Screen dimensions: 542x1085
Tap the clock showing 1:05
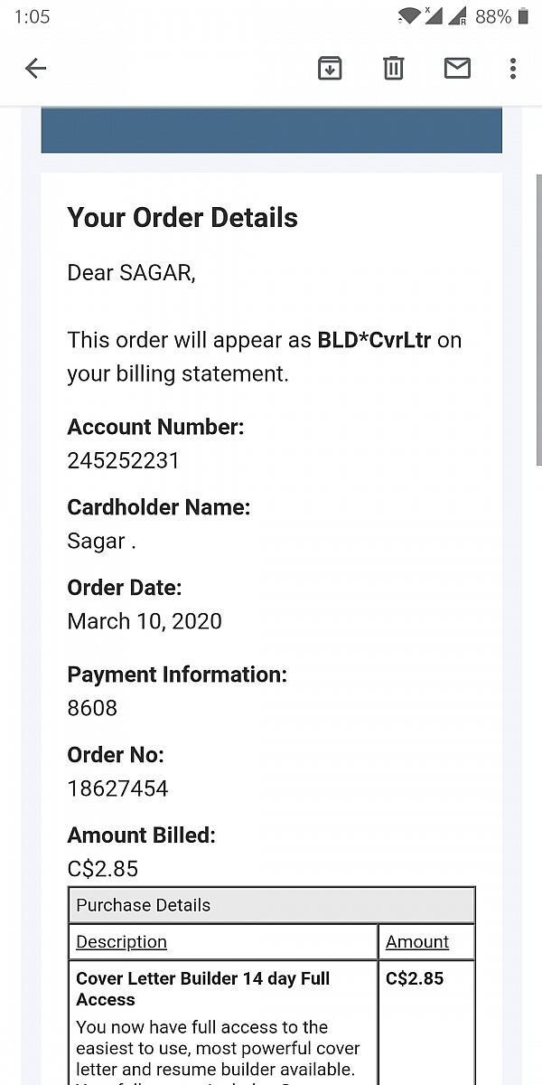tap(32, 16)
